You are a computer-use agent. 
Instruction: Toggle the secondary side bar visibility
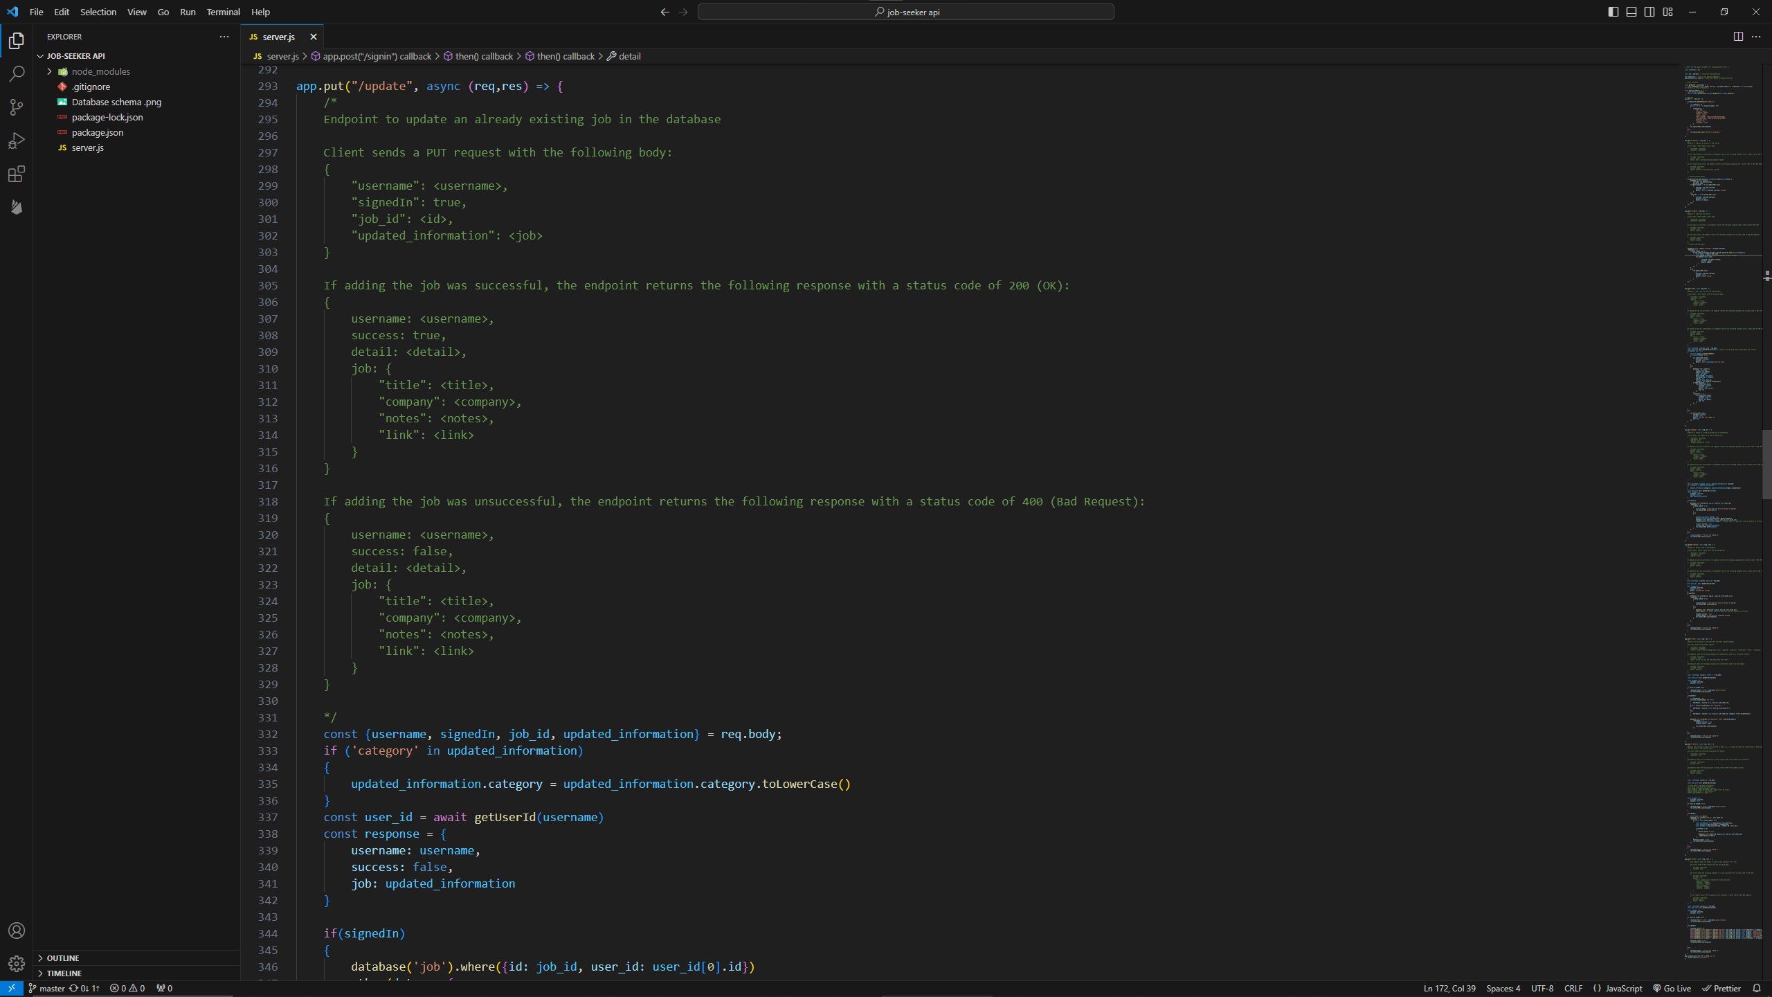(x=1649, y=12)
